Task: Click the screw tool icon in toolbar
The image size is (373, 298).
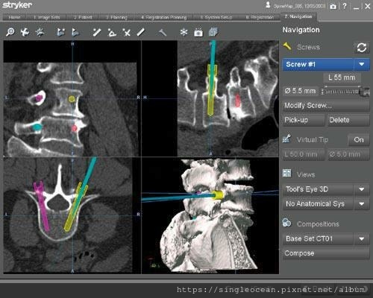Action: click(163, 32)
